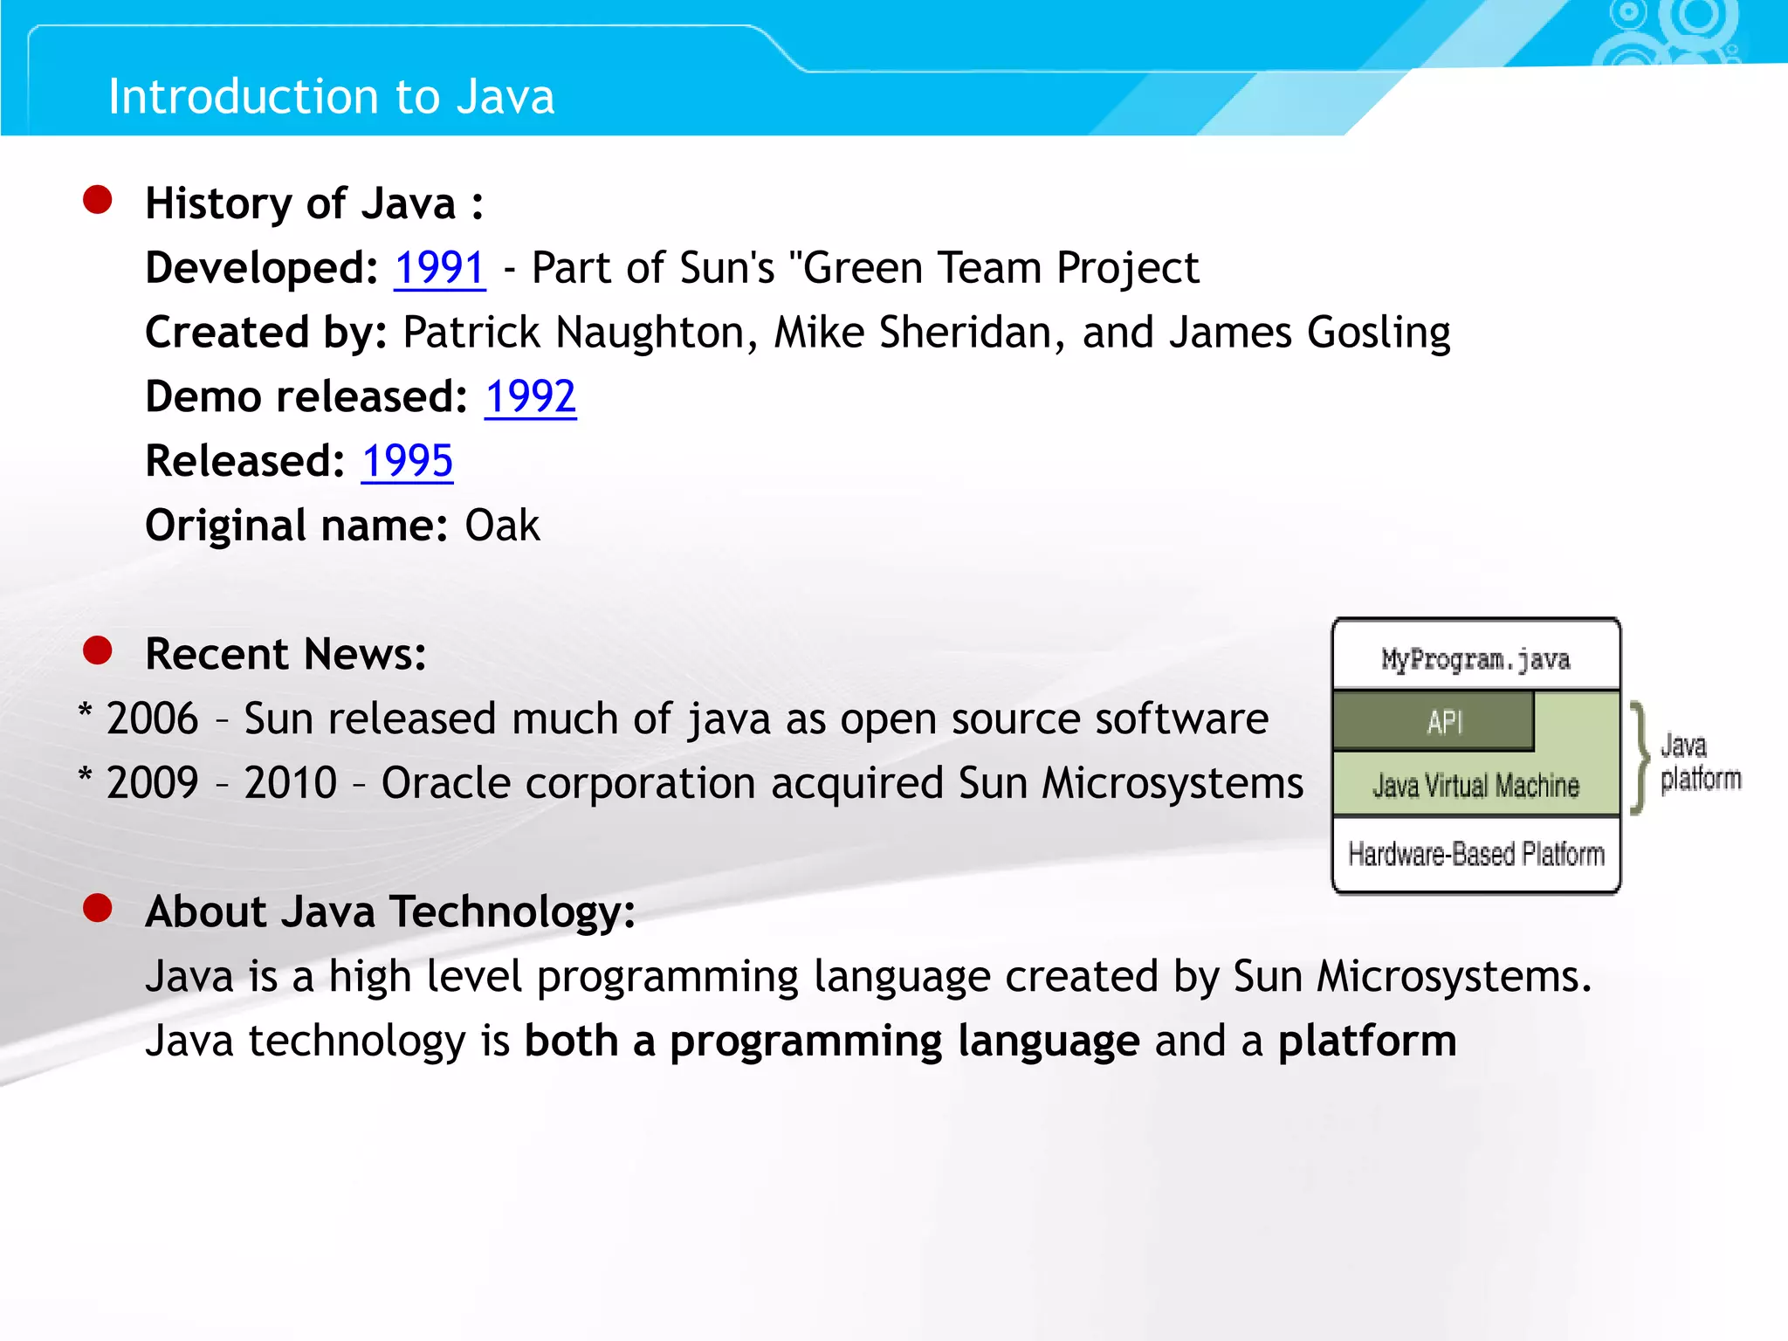Click the 'high level programming language' sentence
This screenshot has height=1341, width=1788.
869,976
